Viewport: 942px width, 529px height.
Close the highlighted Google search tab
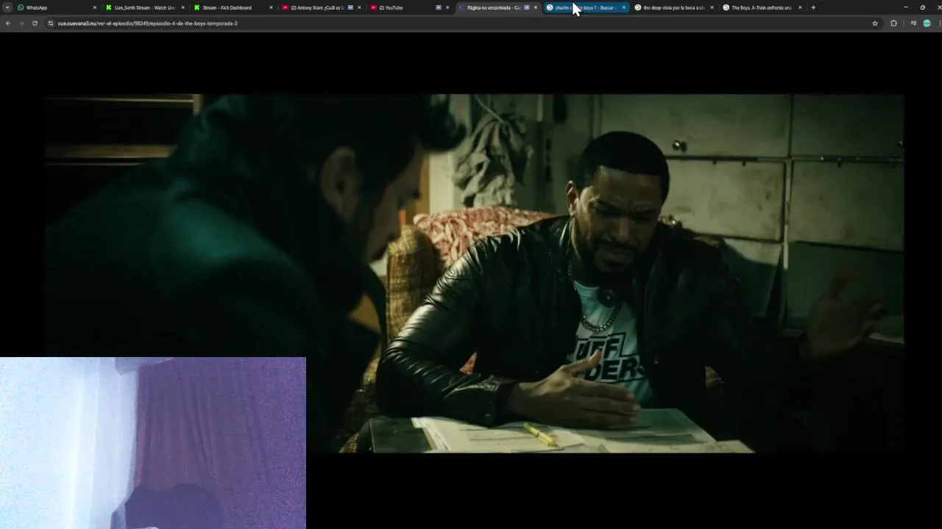(624, 7)
